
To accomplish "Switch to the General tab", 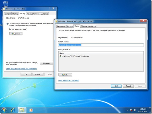I will point(8,14).
